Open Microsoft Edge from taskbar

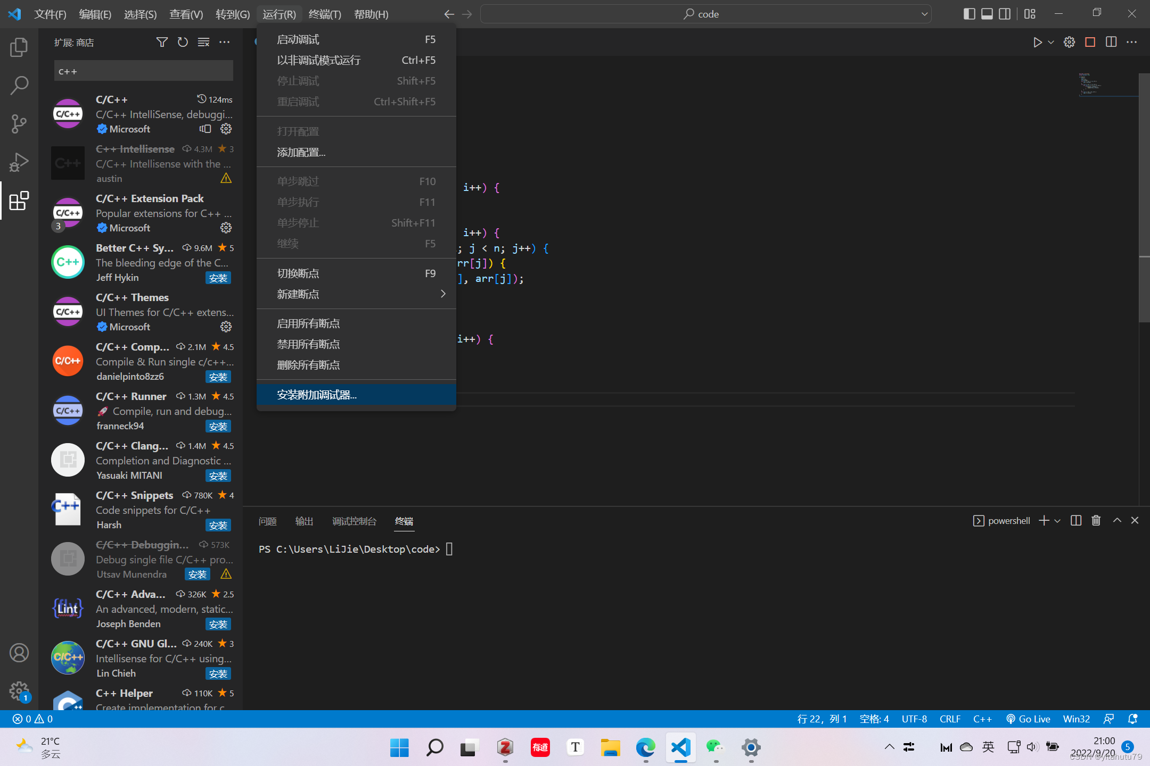[645, 747]
